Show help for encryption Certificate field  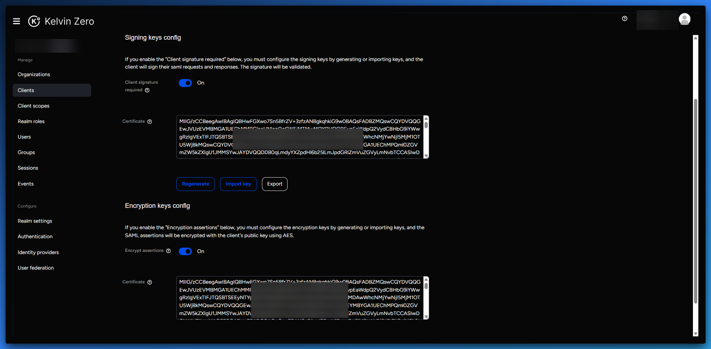pos(150,282)
